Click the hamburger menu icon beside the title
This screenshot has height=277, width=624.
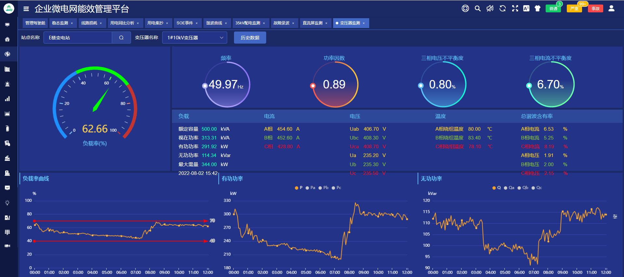pyautogui.click(x=26, y=9)
